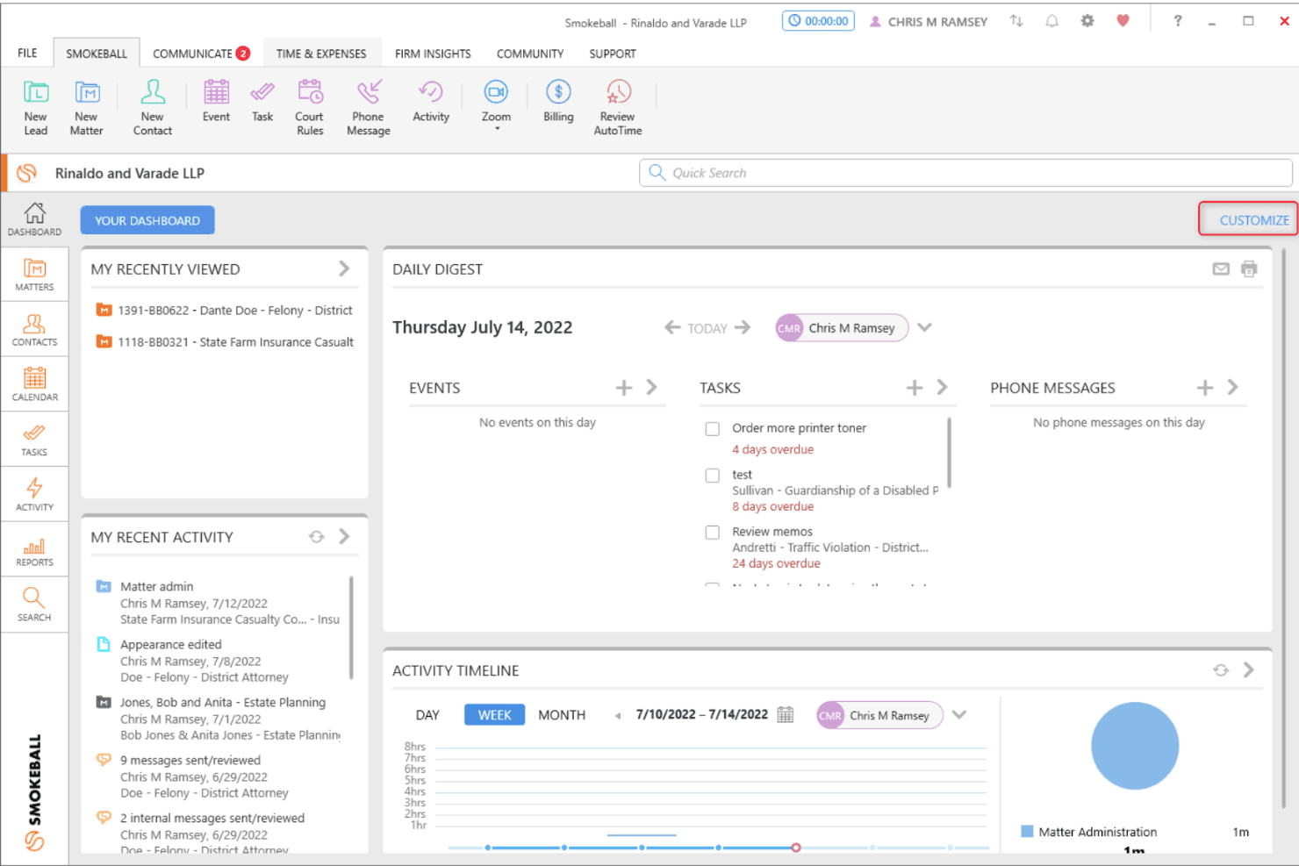Switch to the Communicate tab
Image resolution: width=1299 pixels, height=866 pixels.
[201, 54]
